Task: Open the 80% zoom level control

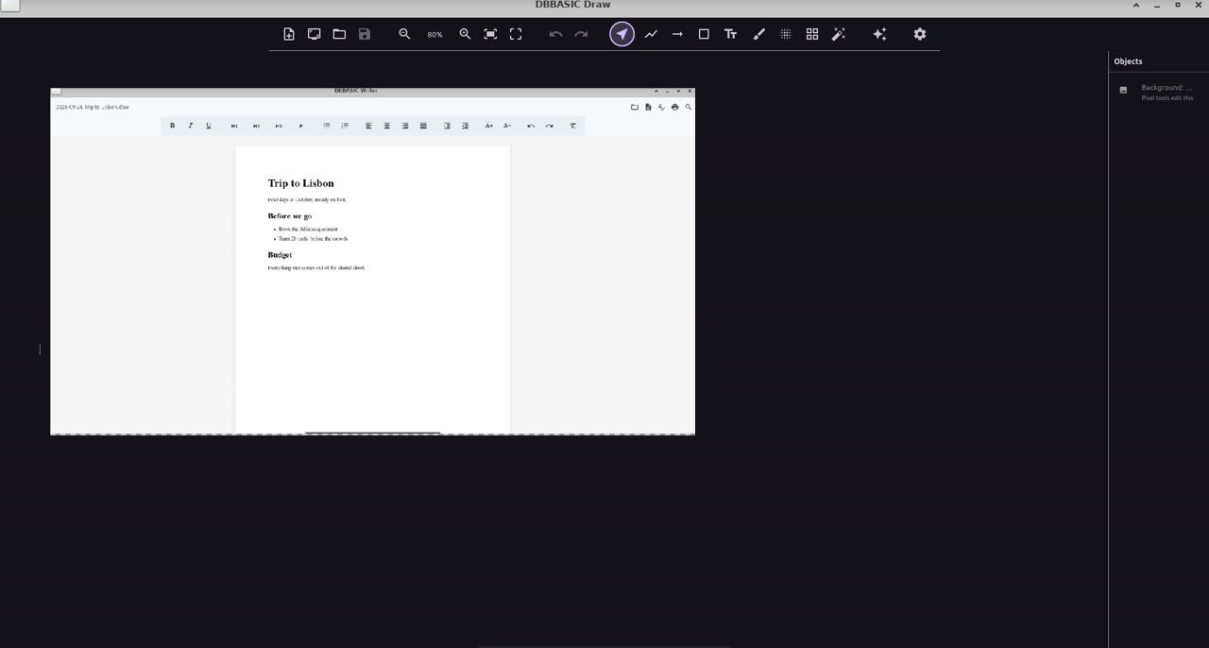Action: pyautogui.click(x=434, y=35)
